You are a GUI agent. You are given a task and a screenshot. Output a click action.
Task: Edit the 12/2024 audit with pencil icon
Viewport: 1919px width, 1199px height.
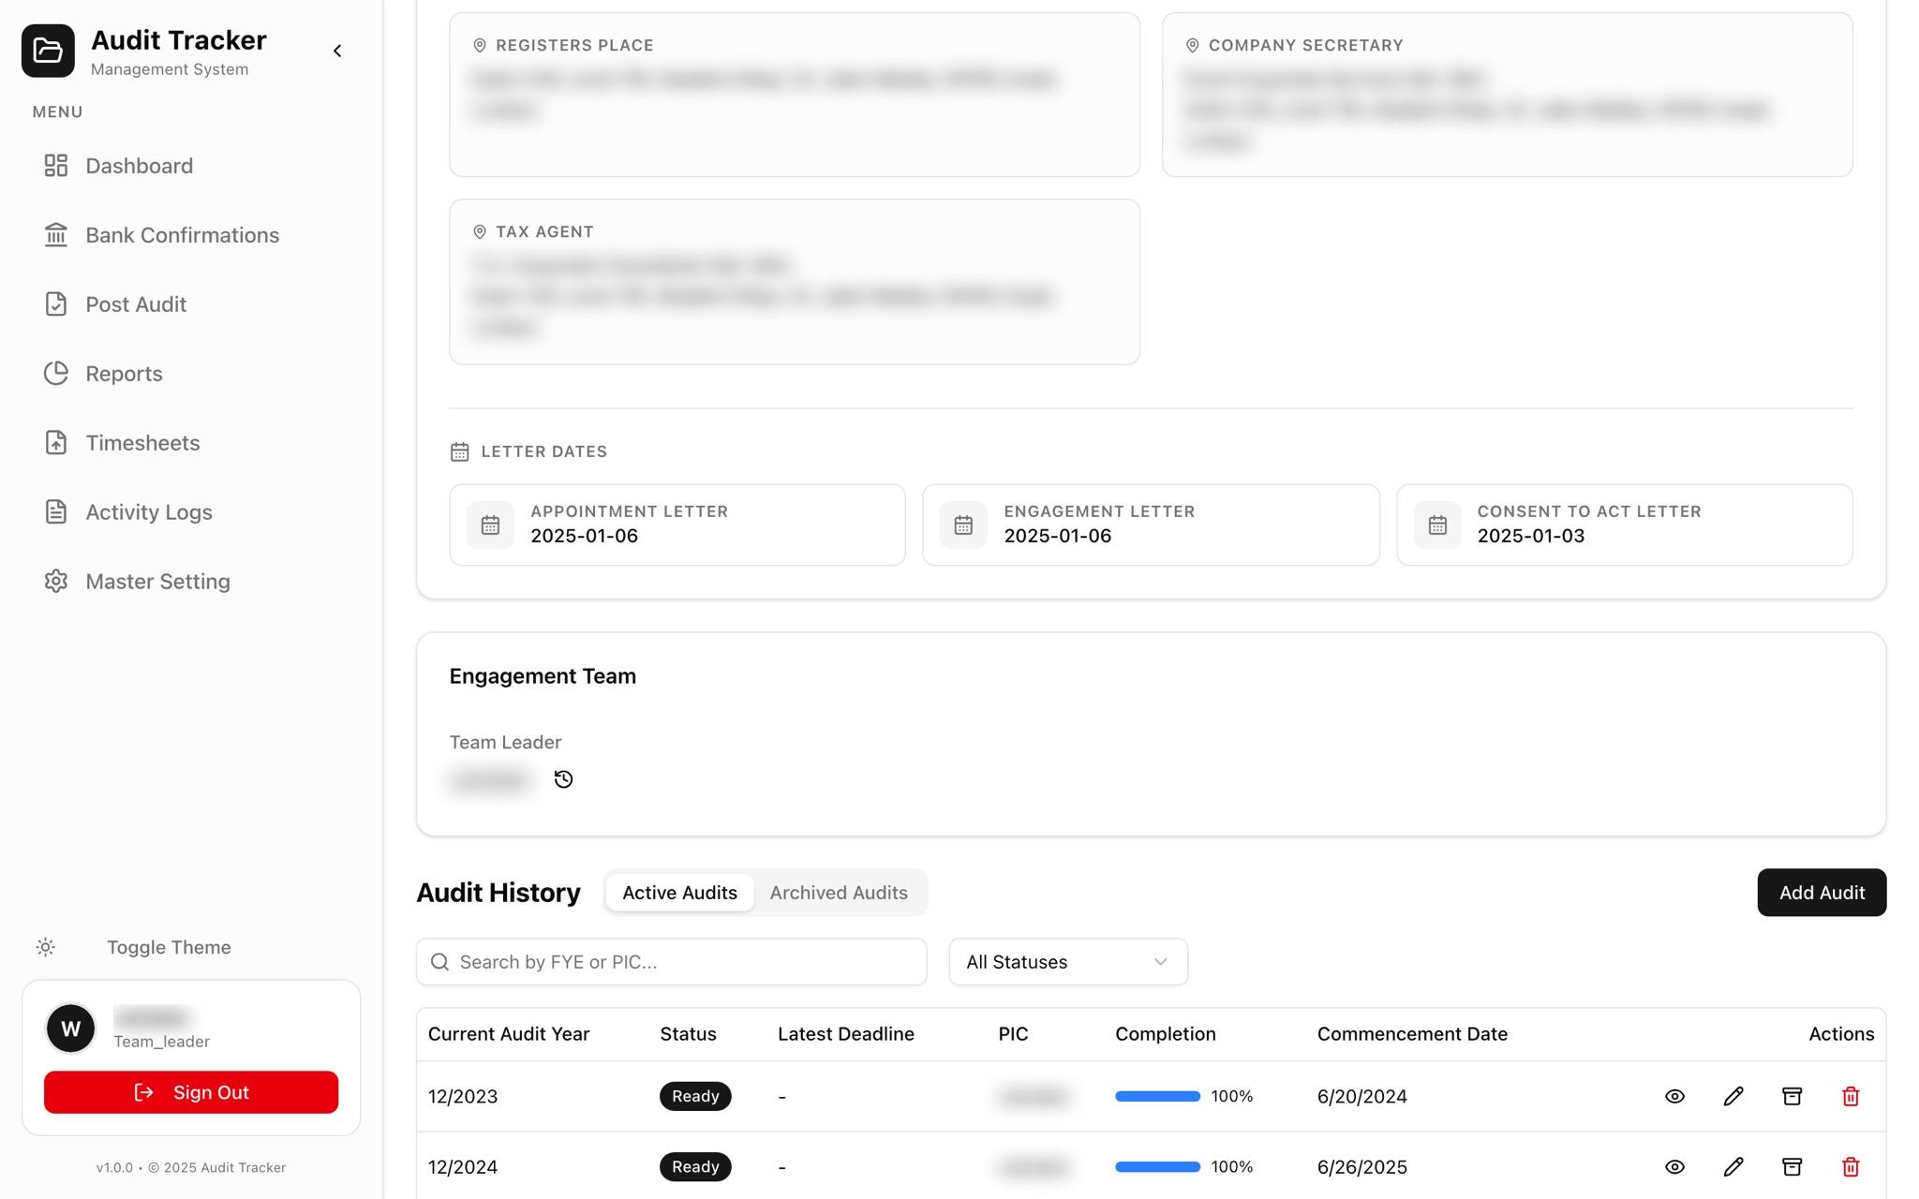(1733, 1167)
